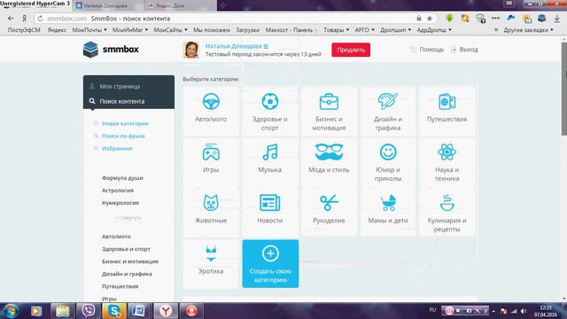
Task: Click the browser back arrow
Action: 11,19
